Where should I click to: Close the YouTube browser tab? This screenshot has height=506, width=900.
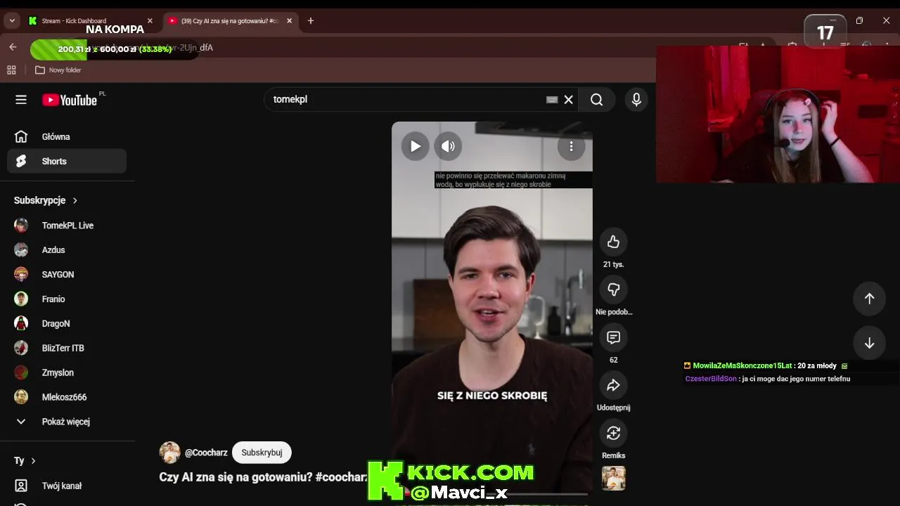tap(289, 21)
